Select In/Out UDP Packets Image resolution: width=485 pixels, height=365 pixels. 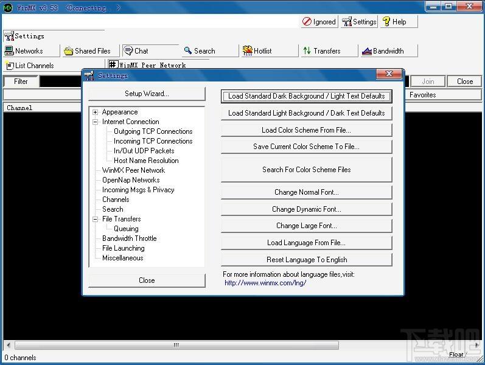144,151
